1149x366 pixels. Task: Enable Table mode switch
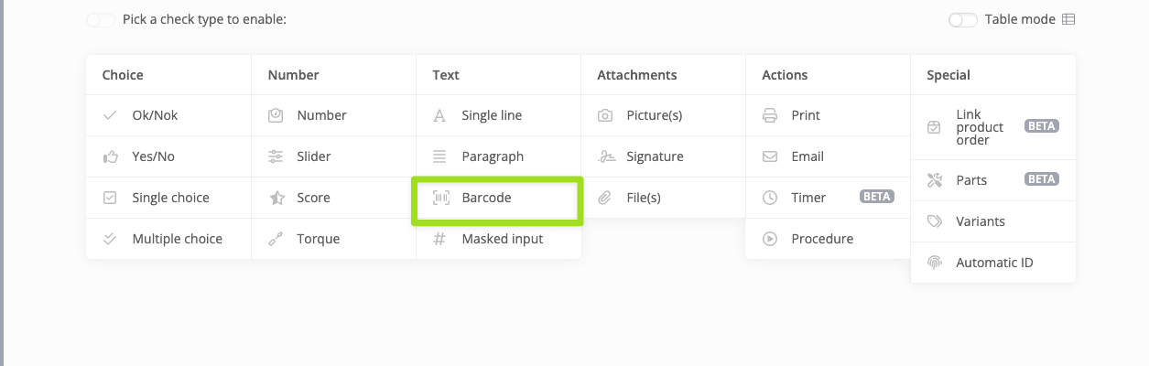962,19
